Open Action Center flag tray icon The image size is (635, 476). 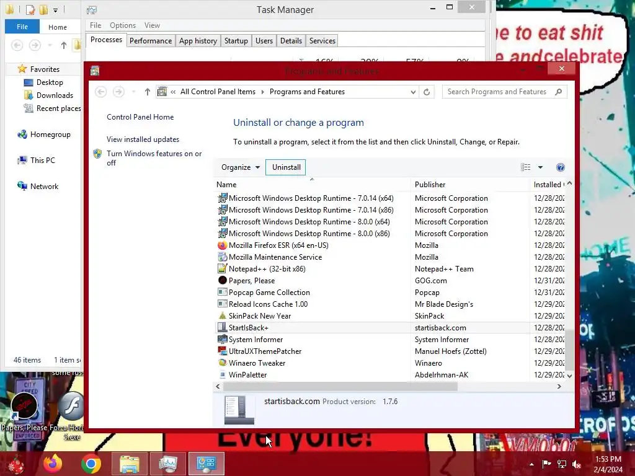tap(547, 464)
